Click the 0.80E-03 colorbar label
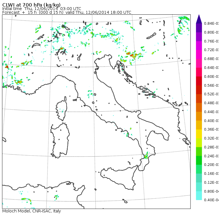This screenshot has width=219, height=215. tap(212, 32)
